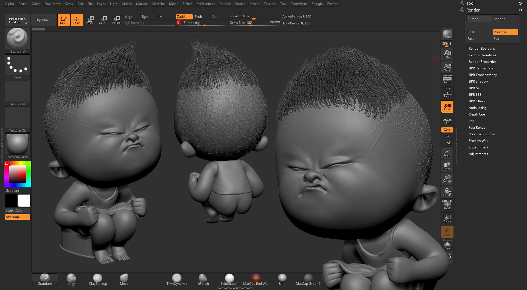The width and height of the screenshot is (527, 290).
Task: Select the Move brush at bottom shelf
Action: 124,280
